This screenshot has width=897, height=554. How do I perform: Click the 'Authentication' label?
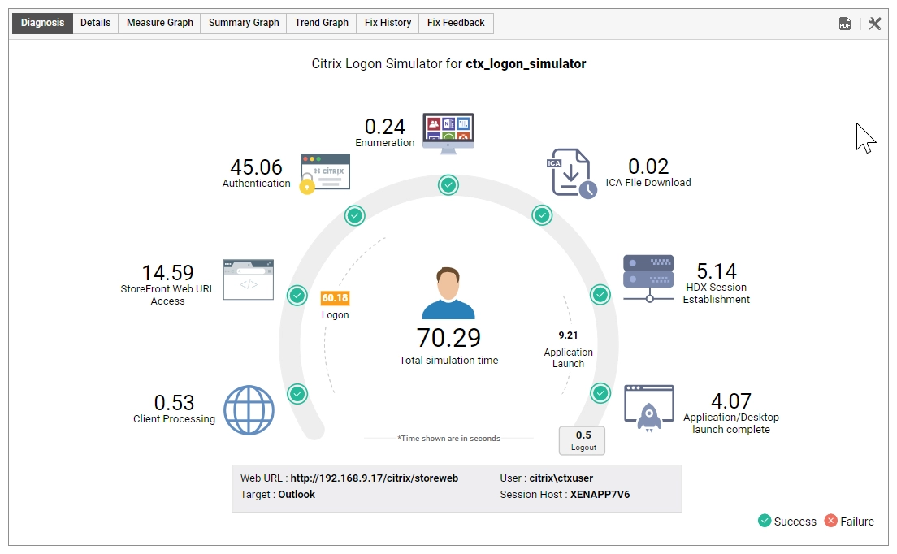point(256,184)
